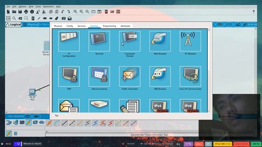This screenshot has width=262, height=147.
Task: Click the New file toolbar icon
Action: 8,12
